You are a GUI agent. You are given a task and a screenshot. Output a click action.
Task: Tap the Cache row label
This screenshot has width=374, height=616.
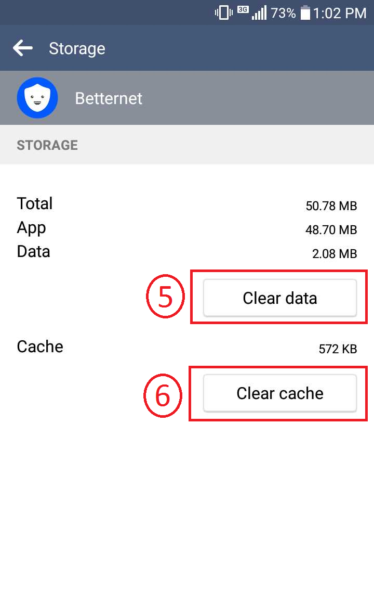point(40,346)
